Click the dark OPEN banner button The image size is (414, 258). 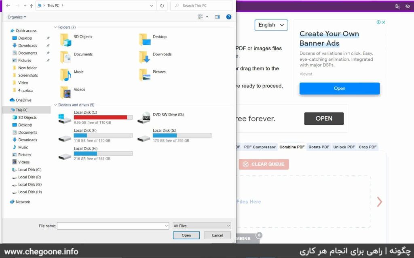pyautogui.click(x=324, y=118)
